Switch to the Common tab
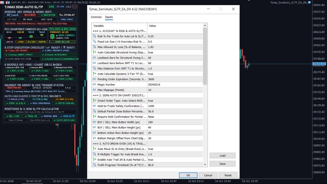327x184 pixels. pyautogui.click(x=96, y=17)
